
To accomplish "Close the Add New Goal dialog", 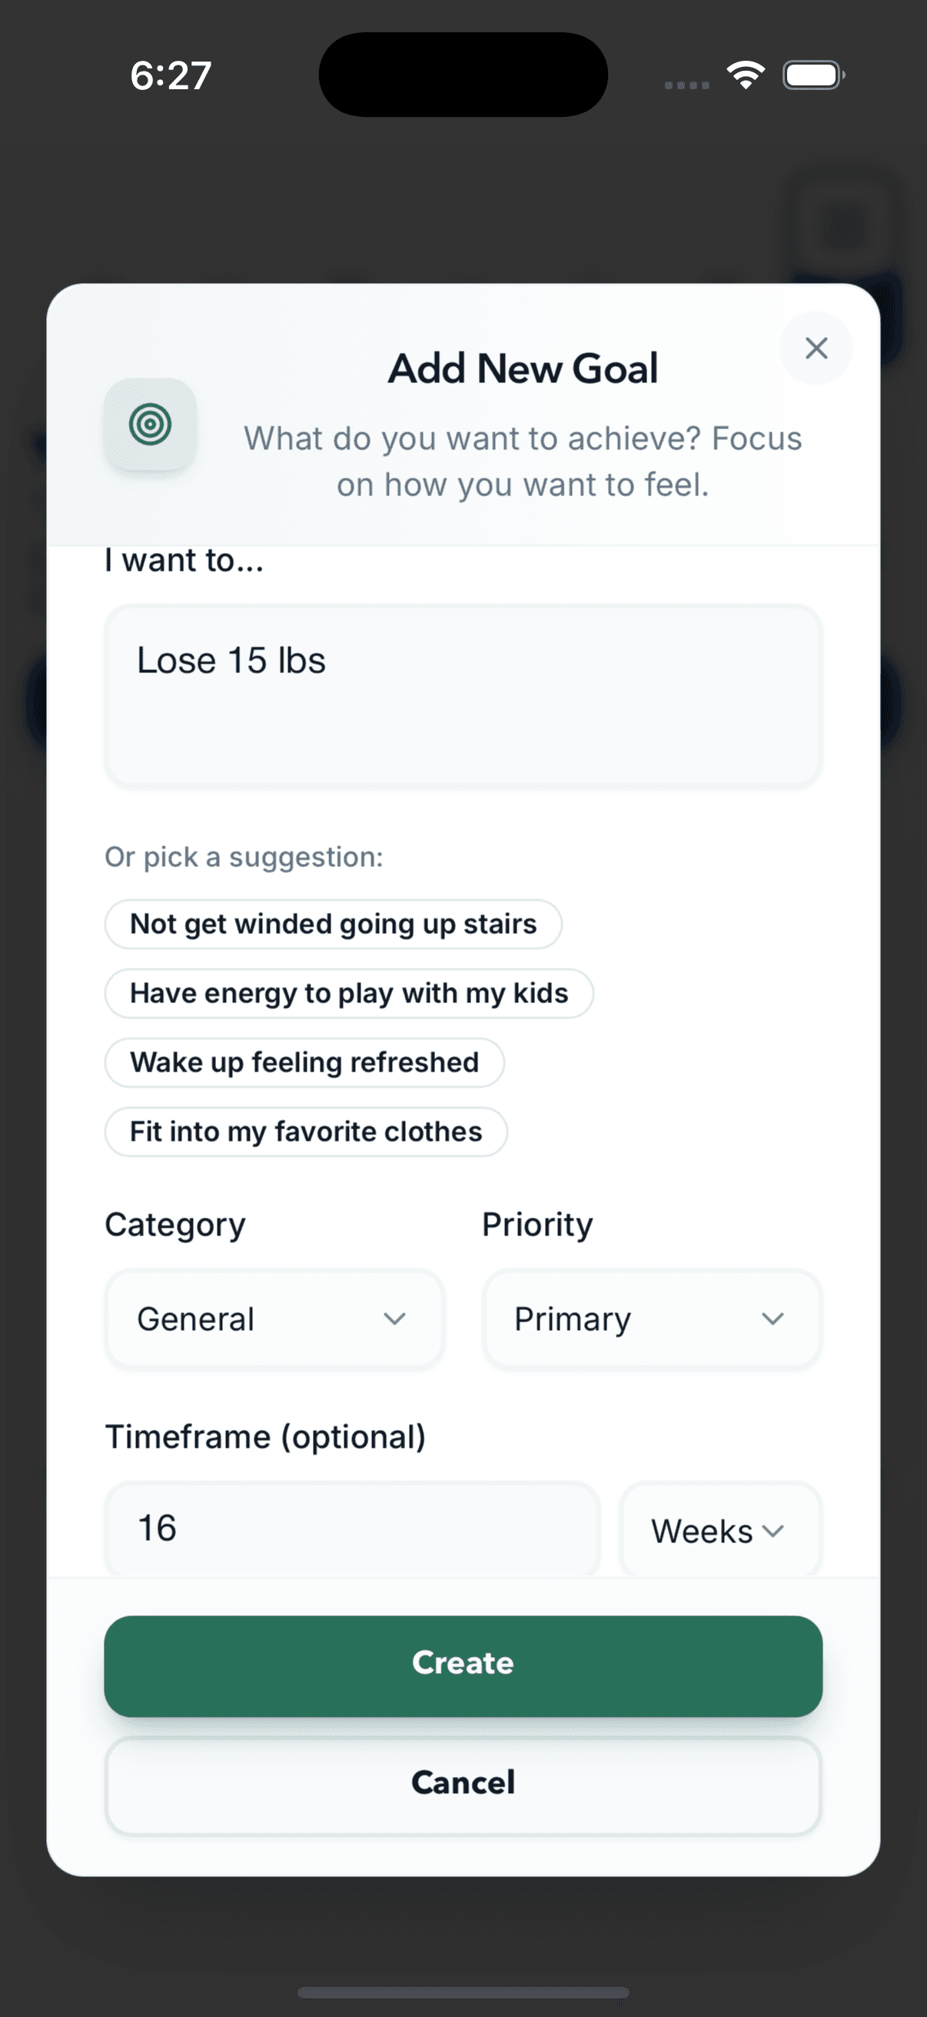I will pyautogui.click(x=816, y=348).
